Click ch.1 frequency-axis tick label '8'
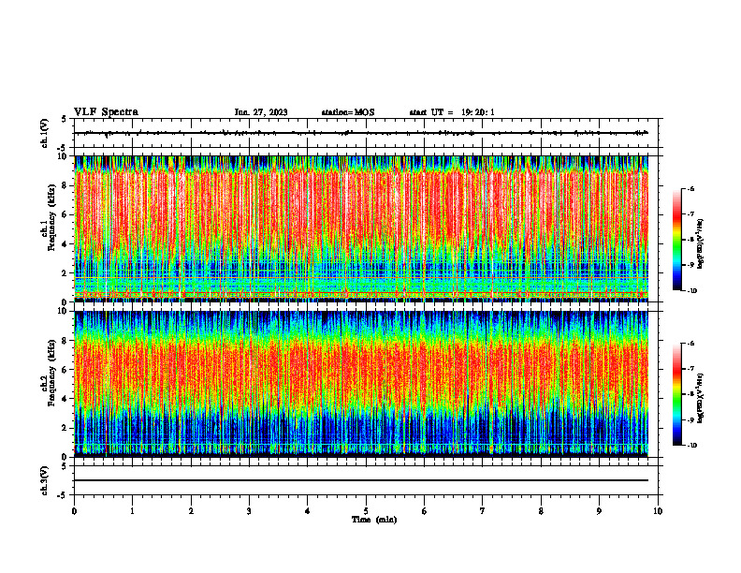Viewport: 741px width, 573px height. click(x=65, y=185)
